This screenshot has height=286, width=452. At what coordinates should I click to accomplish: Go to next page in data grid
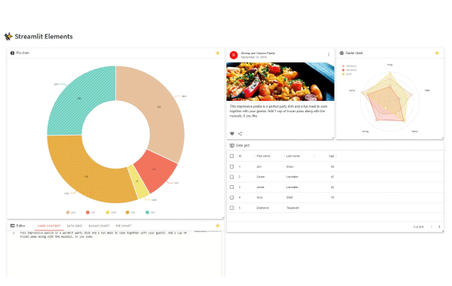439,227
